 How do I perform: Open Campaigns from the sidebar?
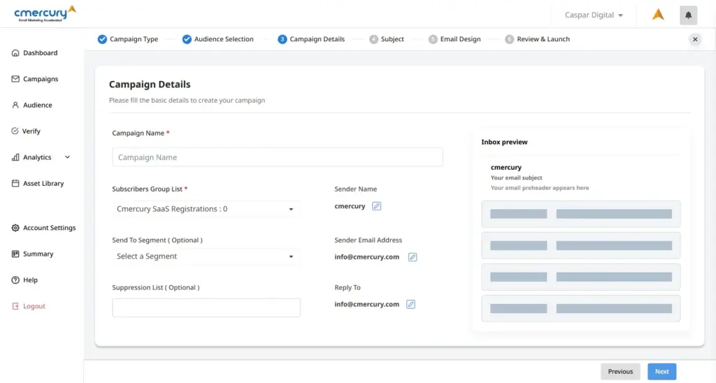click(41, 79)
